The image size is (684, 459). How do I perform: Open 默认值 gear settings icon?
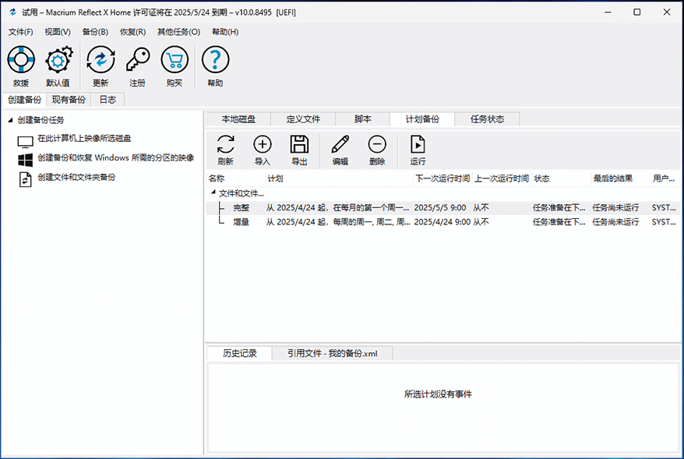click(x=58, y=61)
